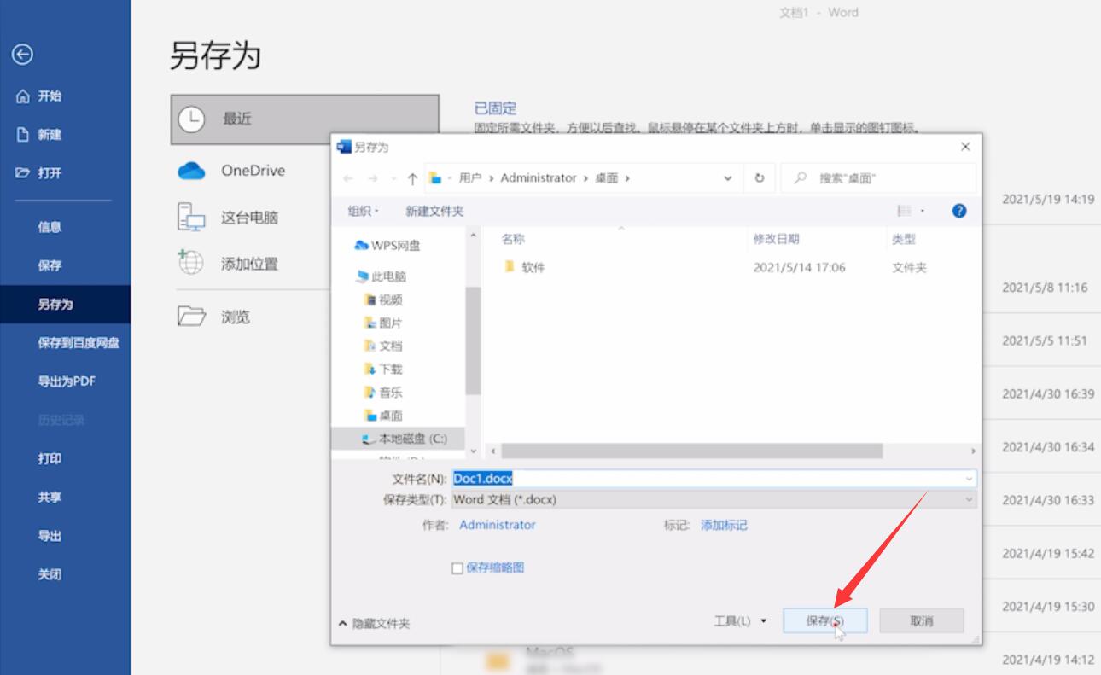The width and height of the screenshot is (1101, 675).
Task: Sort by 修改日期 column header
Action: 776,240
